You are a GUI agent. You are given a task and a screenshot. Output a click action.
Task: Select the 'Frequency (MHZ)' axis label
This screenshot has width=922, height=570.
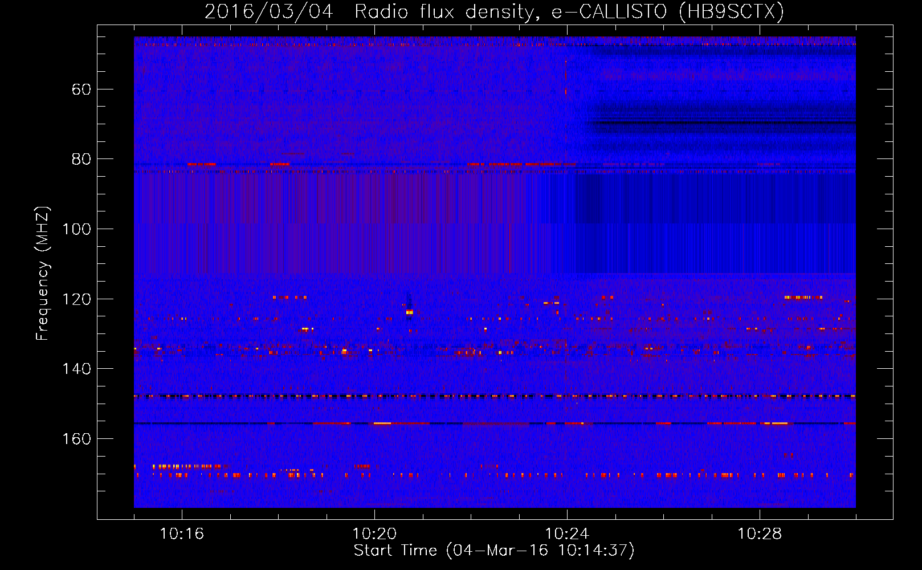pos(43,274)
